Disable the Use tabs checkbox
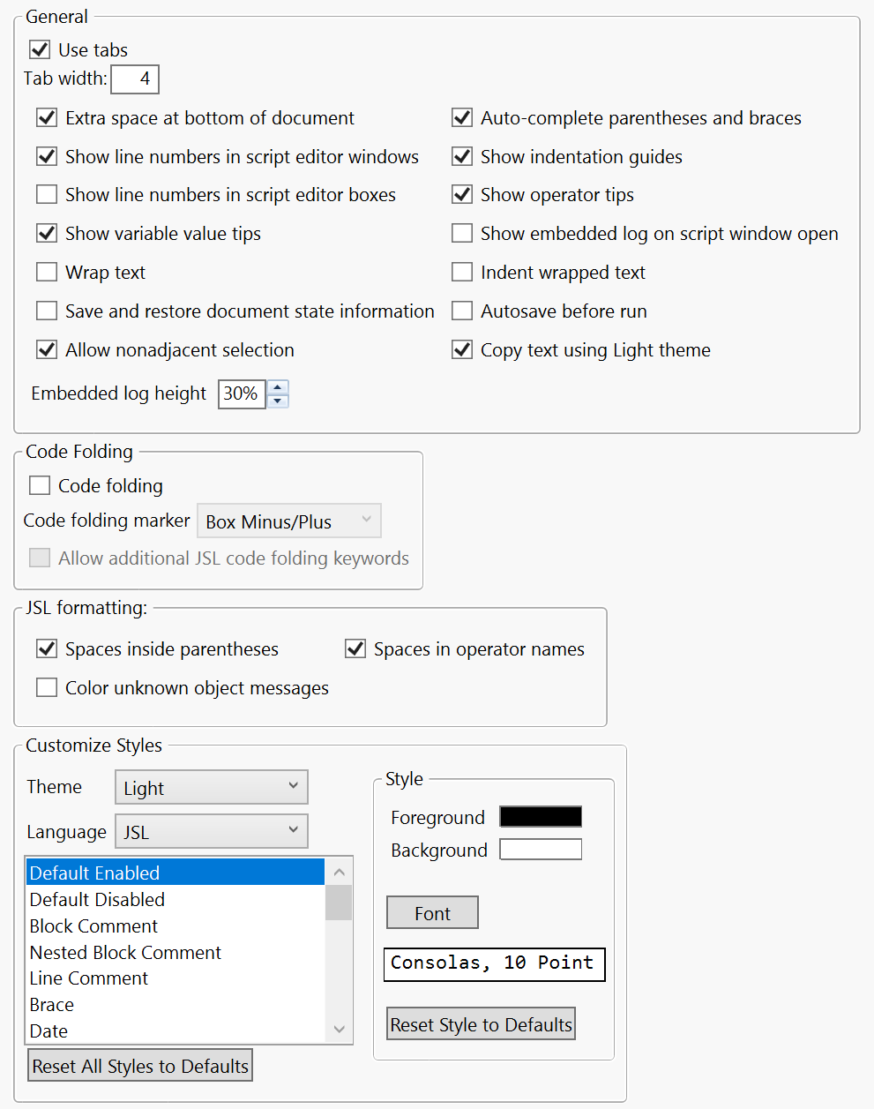 tap(39, 49)
